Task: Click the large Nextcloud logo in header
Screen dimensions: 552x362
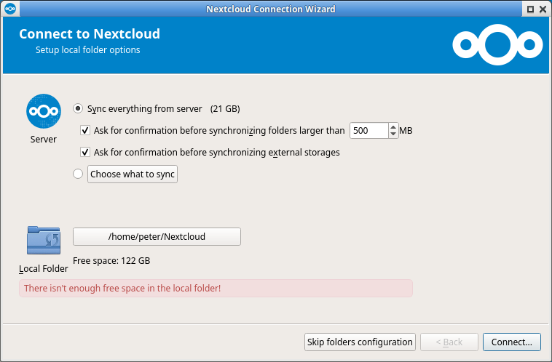Action: click(497, 44)
